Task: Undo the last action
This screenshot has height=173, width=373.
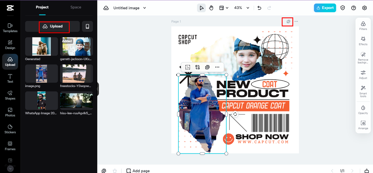Action: tap(259, 8)
